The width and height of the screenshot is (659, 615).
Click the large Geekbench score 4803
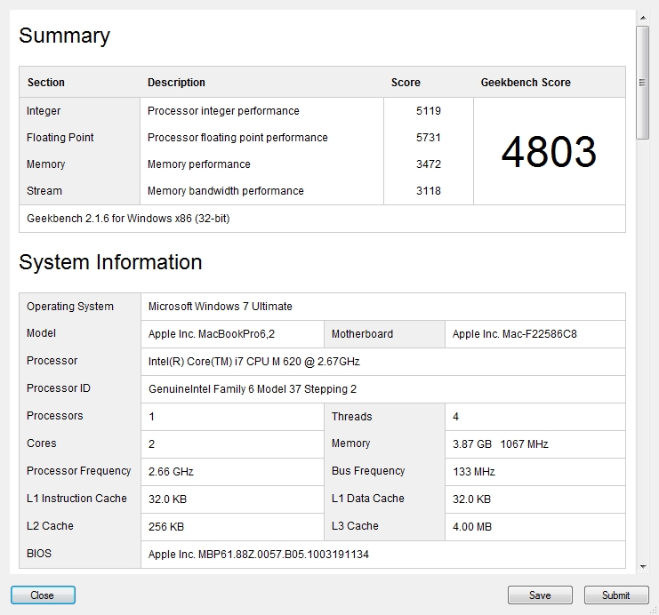click(x=549, y=152)
